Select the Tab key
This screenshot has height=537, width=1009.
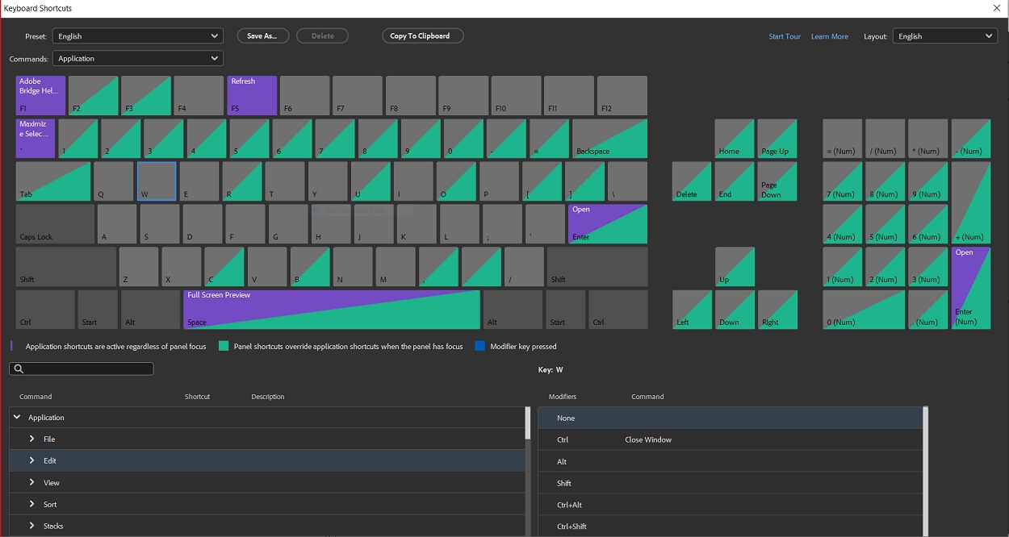click(52, 181)
